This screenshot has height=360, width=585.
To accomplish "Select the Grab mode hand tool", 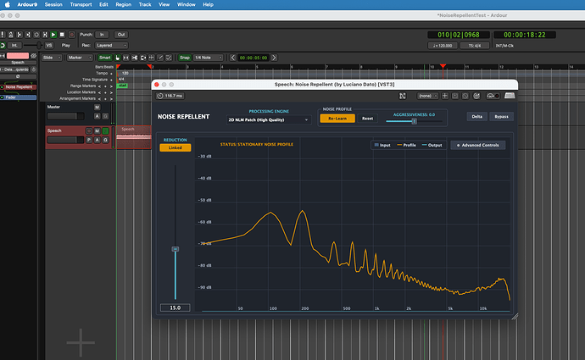I will pos(117,58).
